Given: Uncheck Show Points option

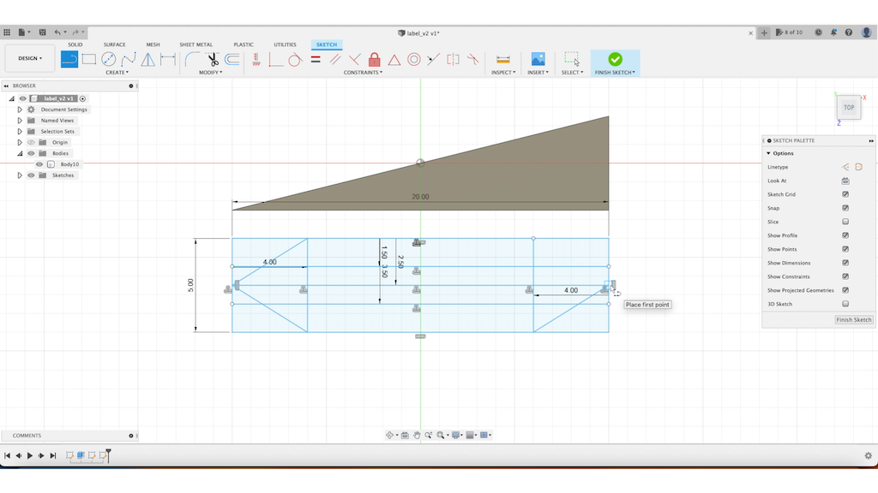Looking at the screenshot, I should [x=845, y=249].
